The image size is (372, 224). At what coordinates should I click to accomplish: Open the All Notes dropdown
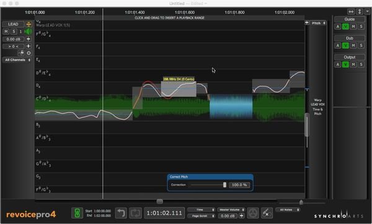click(x=288, y=210)
